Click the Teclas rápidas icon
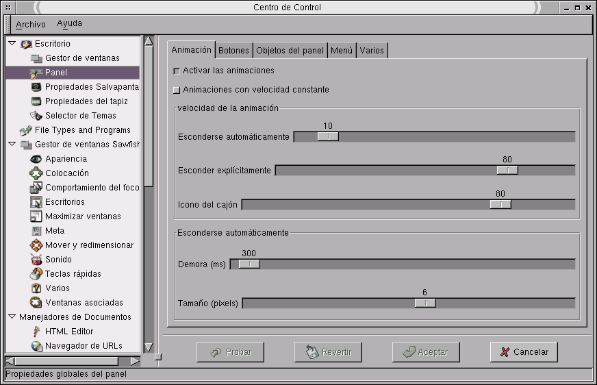This screenshot has width=597, height=385. tap(36, 274)
